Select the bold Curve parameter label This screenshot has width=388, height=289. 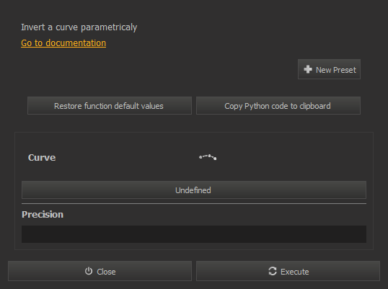[42, 158]
